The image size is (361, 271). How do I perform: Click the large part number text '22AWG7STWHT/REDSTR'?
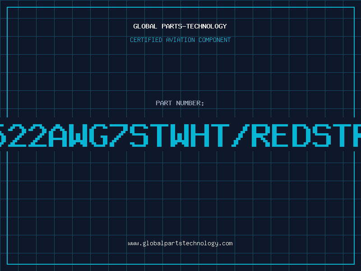pyautogui.click(x=180, y=135)
